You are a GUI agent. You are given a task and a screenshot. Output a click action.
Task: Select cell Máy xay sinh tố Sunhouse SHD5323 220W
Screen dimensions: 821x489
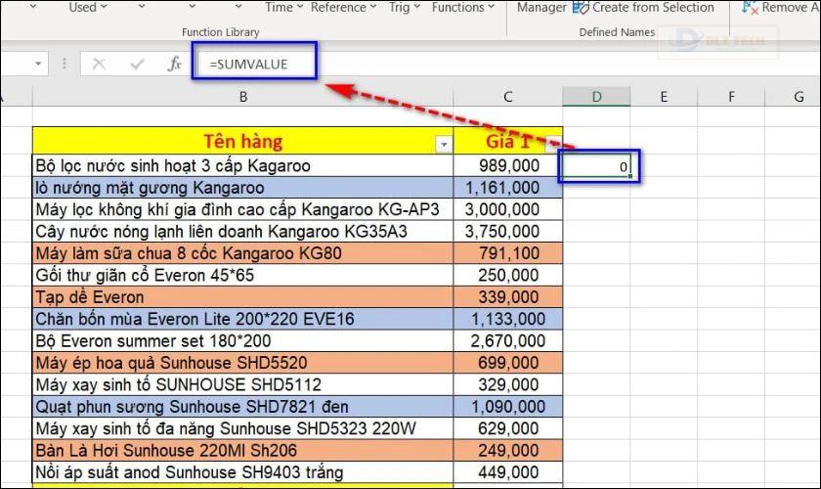(x=243, y=428)
